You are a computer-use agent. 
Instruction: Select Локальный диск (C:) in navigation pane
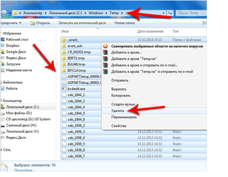point(22,107)
